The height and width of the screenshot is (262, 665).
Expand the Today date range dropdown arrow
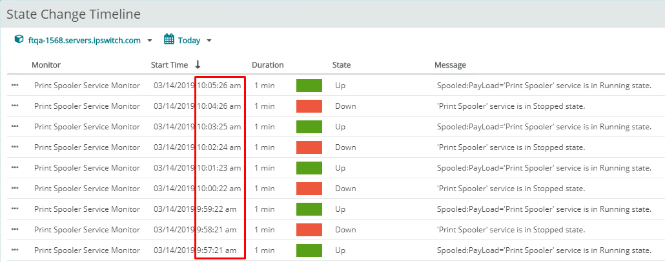[x=209, y=41]
